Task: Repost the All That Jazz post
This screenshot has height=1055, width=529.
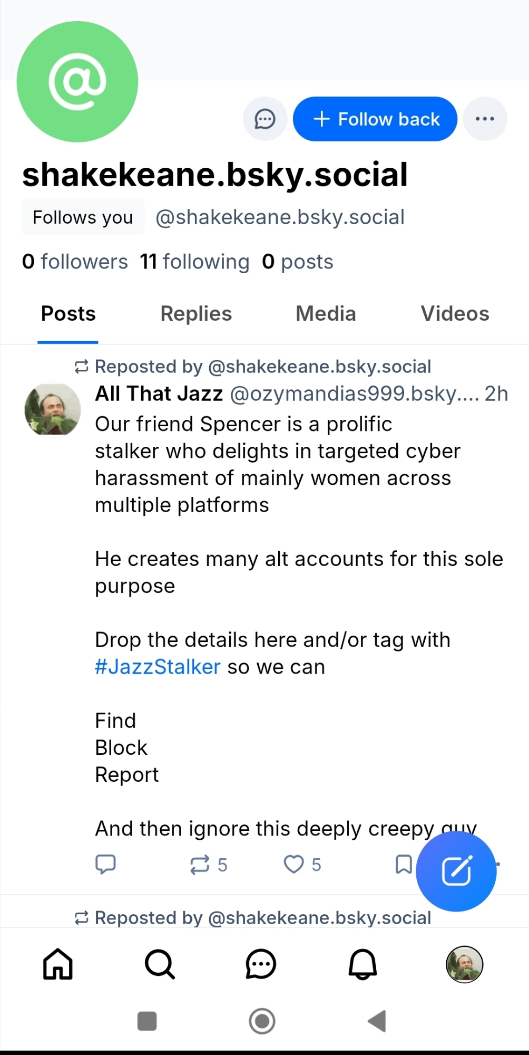Action: 200,865
